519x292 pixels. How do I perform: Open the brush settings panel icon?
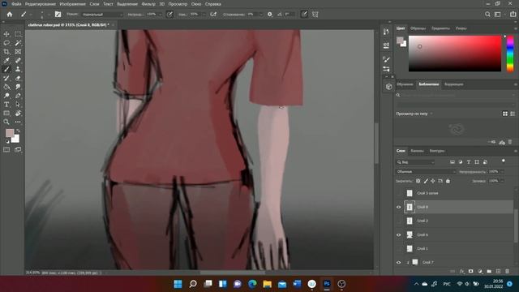pos(58,15)
